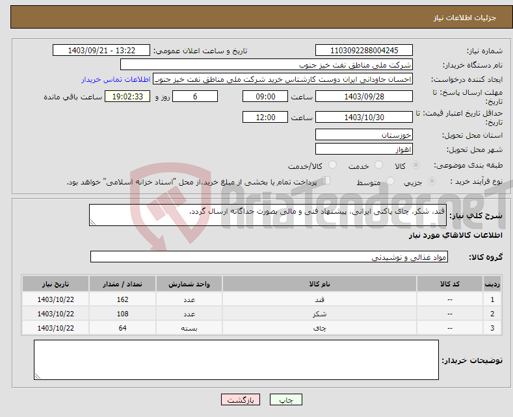
Task: Click the price validity date 1403/10/30
Action: pyautogui.click(x=364, y=117)
